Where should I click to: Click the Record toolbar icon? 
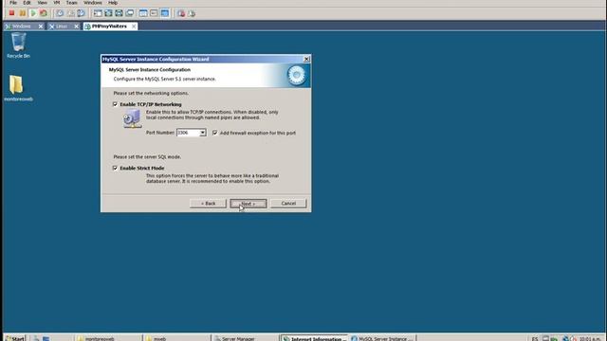181,13
